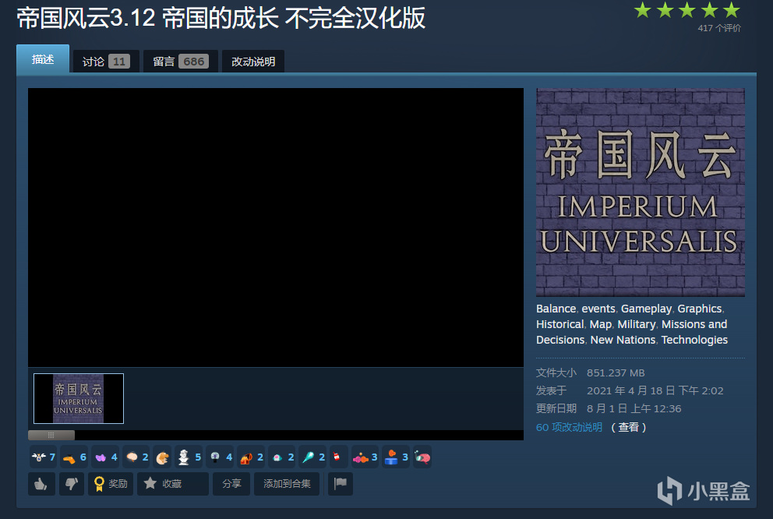Click the orange flower on blue pedestal award
Viewport: 773px width, 519px height.
(396, 457)
